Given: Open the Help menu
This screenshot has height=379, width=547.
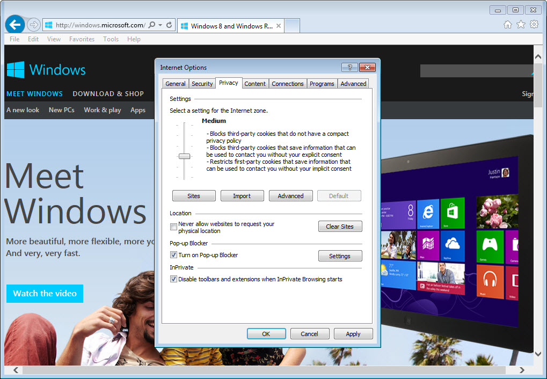Looking at the screenshot, I should point(134,39).
